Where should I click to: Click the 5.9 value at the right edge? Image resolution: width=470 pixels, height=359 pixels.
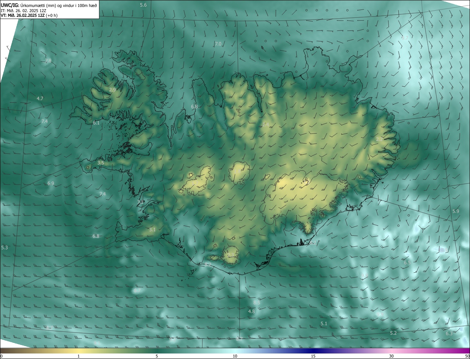pos(456,211)
